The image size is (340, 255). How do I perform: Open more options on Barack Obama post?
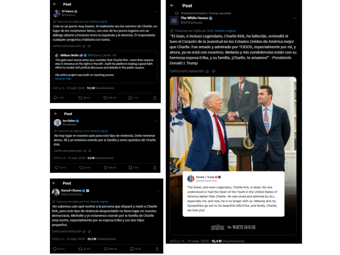159,191
